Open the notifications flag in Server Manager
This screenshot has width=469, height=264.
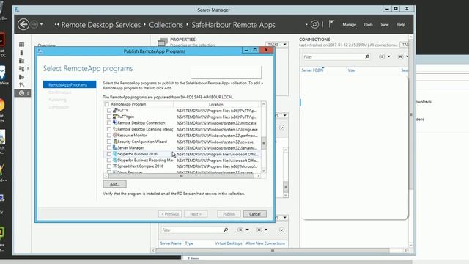tap(331, 24)
